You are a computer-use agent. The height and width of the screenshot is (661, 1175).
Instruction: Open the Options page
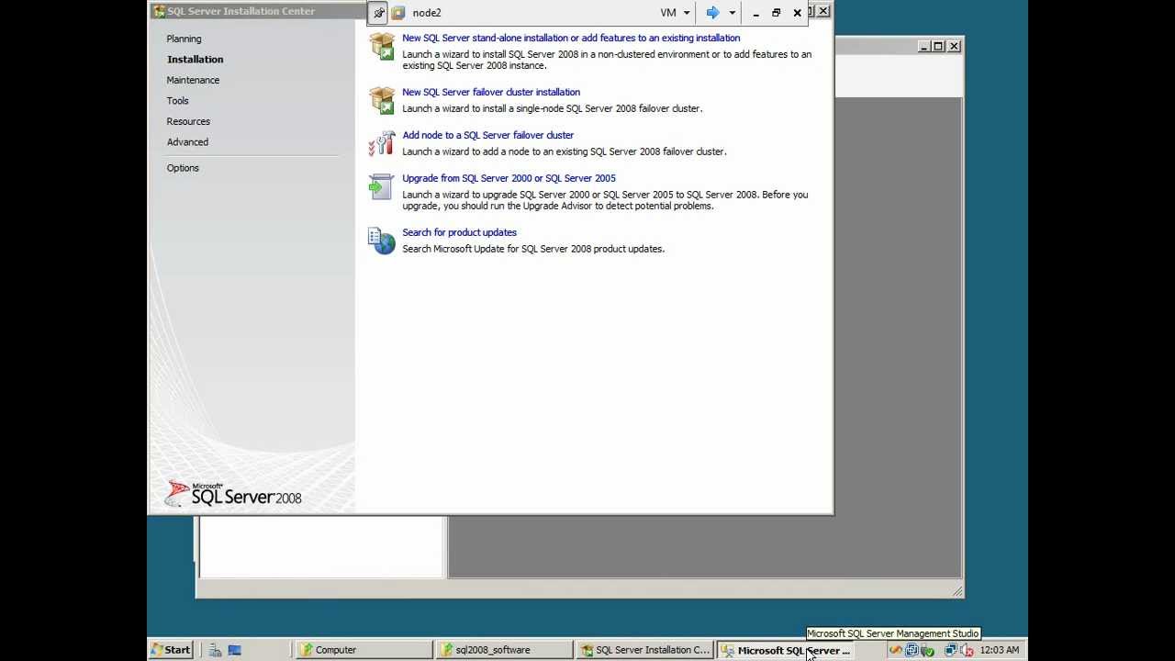click(183, 167)
